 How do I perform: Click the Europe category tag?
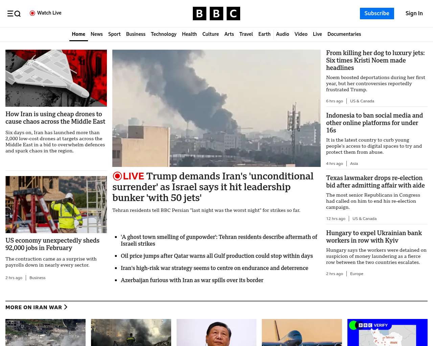coord(357,274)
